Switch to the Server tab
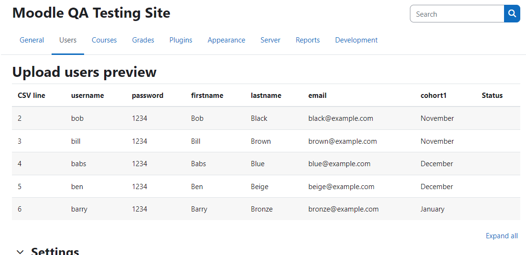 click(x=270, y=40)
